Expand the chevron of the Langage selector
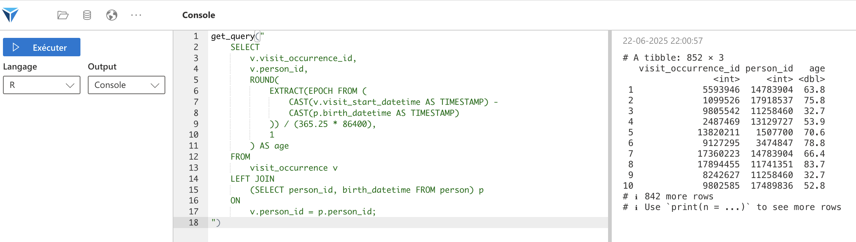 pyautogui.click(x=70, y=85)
